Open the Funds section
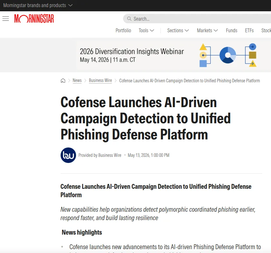The width and height of the screenshot is (271, 253). pyautogui.click(x=232, y=30)
